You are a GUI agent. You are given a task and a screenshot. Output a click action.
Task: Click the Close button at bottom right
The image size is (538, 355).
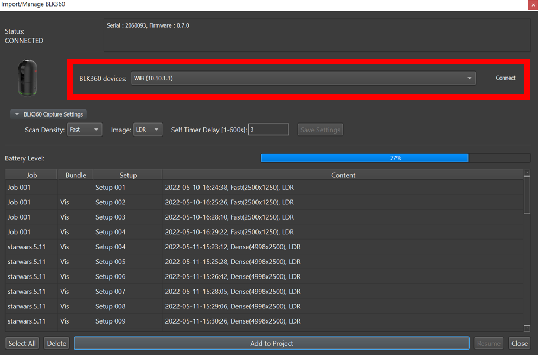pos(519,343)
